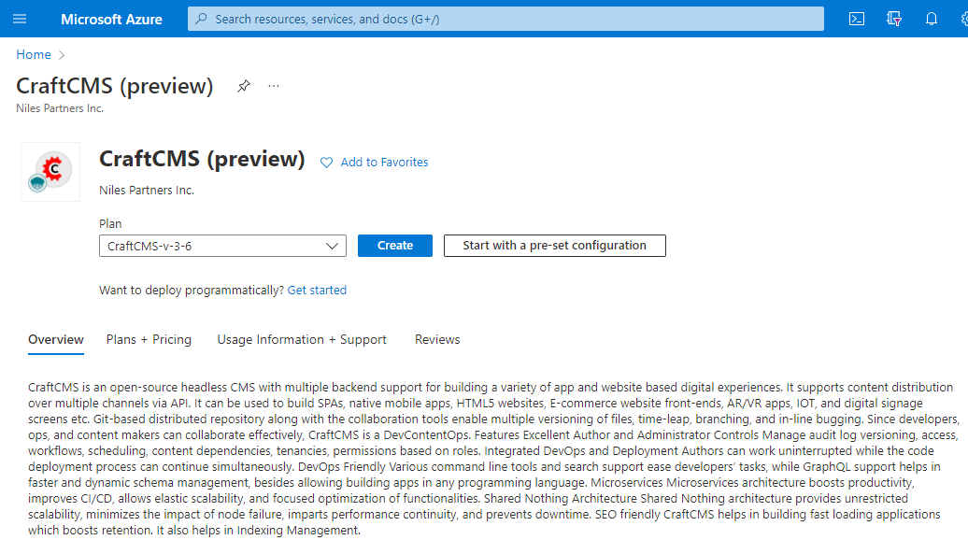Click the CraftCMS product logo

[50, 172]
